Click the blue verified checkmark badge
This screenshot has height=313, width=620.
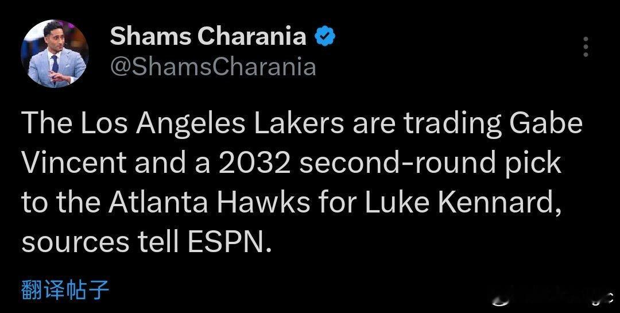[x=325, y=37]
